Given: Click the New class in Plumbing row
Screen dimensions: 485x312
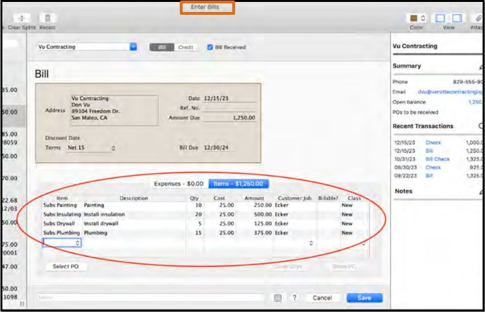Looking at the screenshot, I should point(347,233).
